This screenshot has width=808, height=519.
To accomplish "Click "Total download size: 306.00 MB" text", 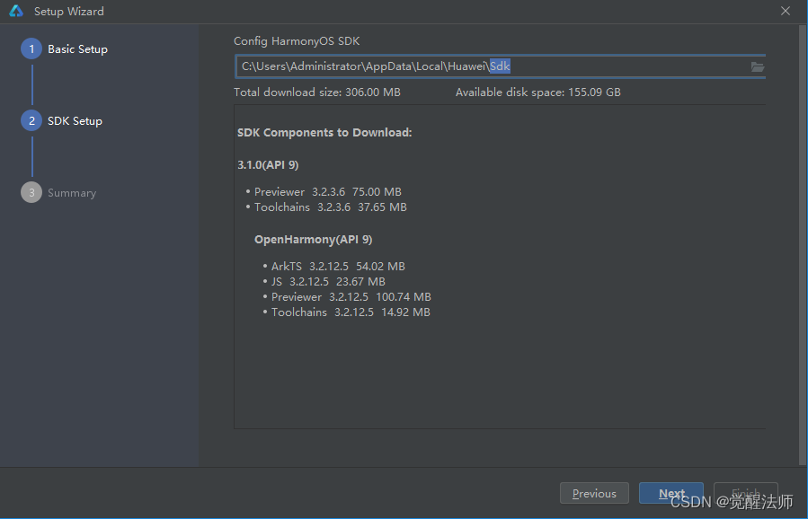I will pos(317,92).
